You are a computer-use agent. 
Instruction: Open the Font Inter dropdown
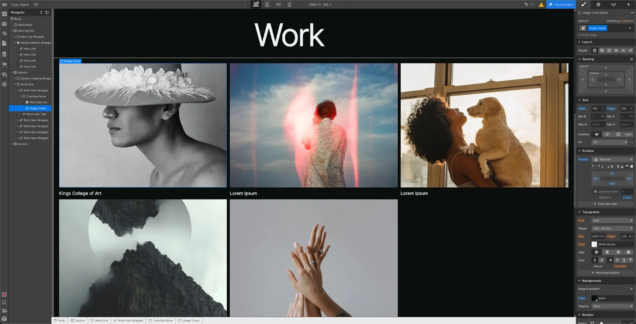pyautogui.click(x=613, y=220)
